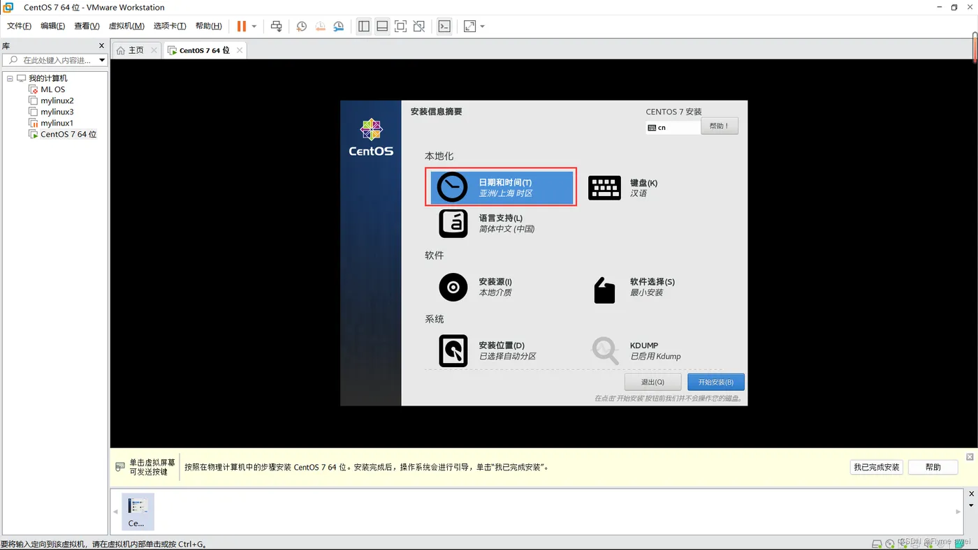The width and height of the screenshot is (978, 550).
Task: Open the 文件(F) menu
Action: click(x=19, y=26)
